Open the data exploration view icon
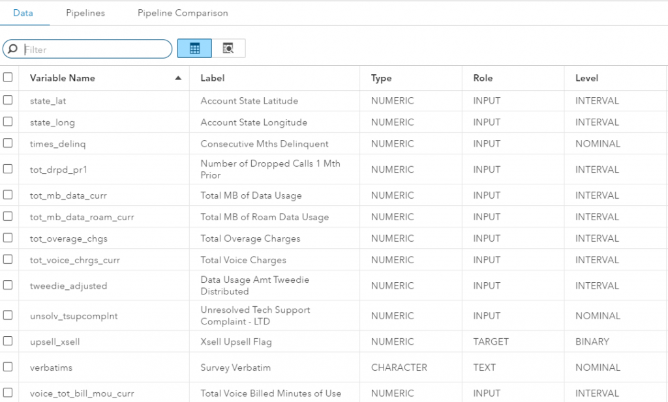The width and height of the screenshot is (668, 402). click(x=228, y=48)
